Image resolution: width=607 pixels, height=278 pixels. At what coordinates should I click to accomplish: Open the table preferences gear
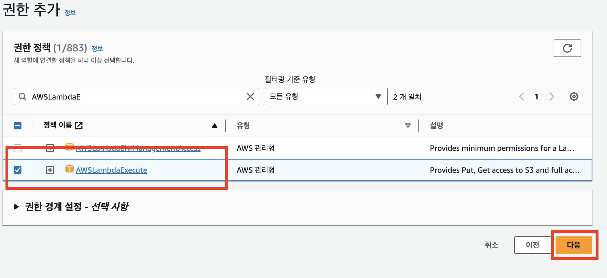(574, 97)
